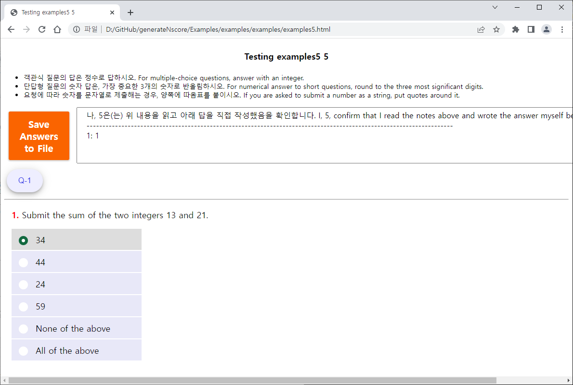
Task: Close the browser window
Action: click(561, 7)
